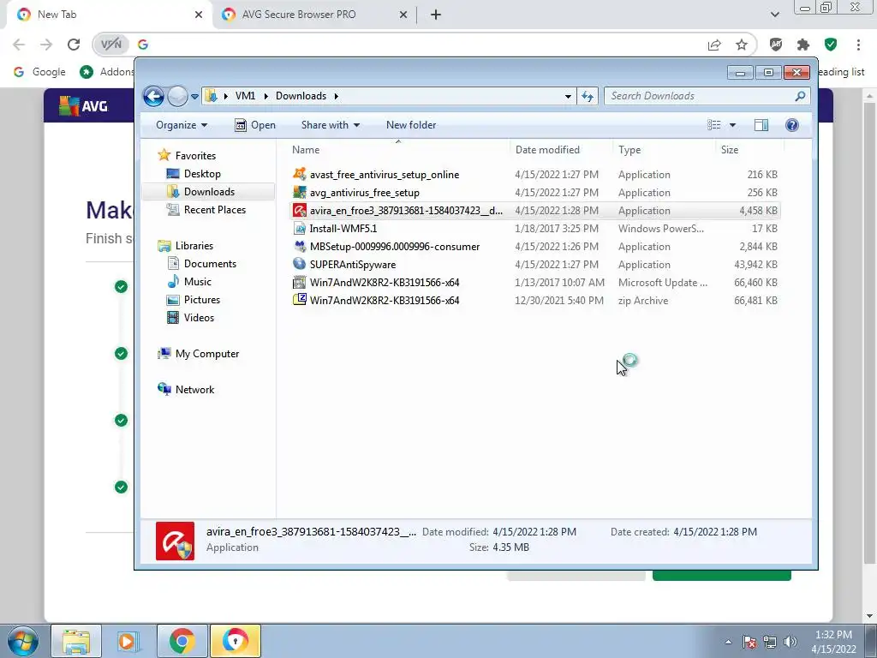Bookmark page with star icon
Screen dimensions: 877x658
[x=742, y=45]
